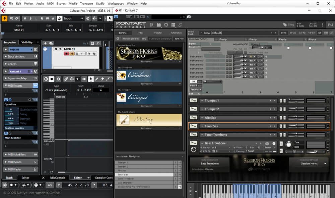Screen dimensions: 335x198
Task: Open the Workspaces menu
Action: click(115, 3)
